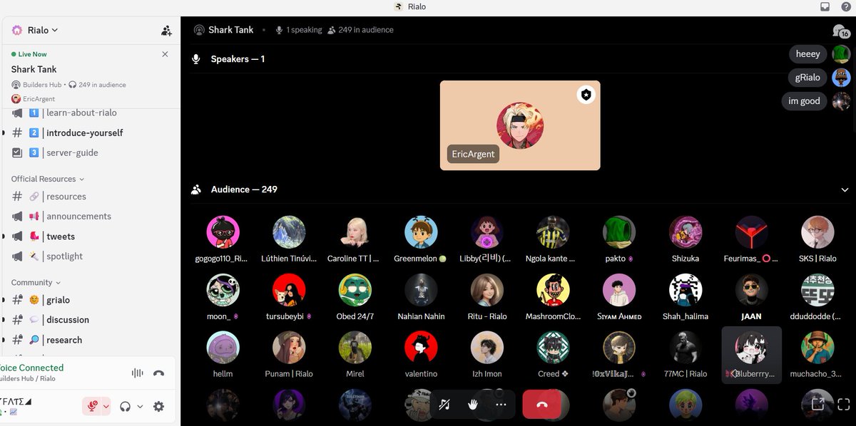Viewport: 856px width, 426px height.
Task: Click the 'im good' chat bubble
Action: (x=805, y=101)
